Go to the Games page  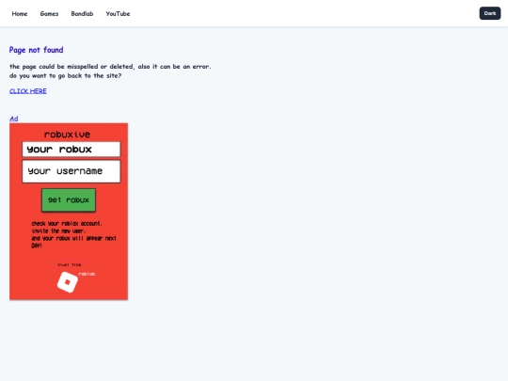point(49,13)
